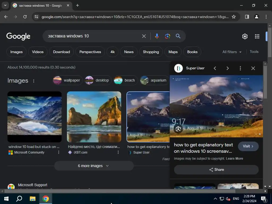
Task: Share the previewed image
Action: pos(216,170)
